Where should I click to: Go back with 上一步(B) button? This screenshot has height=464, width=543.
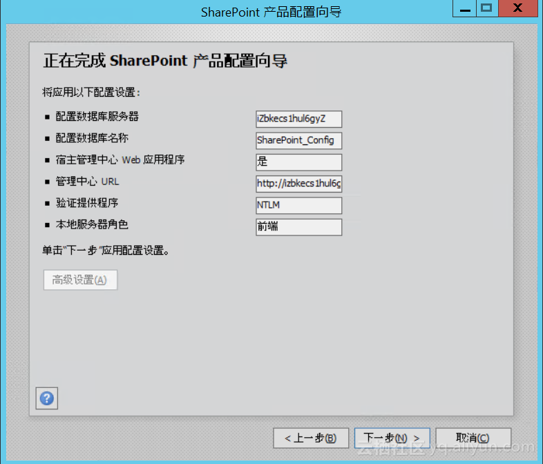311,438
